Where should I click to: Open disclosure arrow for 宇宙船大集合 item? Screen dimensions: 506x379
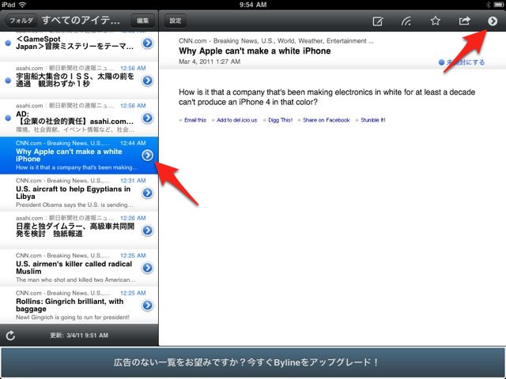click(x=148, y=81)
